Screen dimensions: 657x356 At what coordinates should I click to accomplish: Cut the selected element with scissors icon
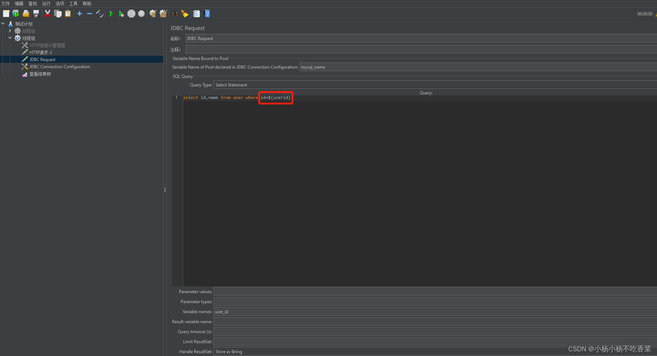coord(47,14)
